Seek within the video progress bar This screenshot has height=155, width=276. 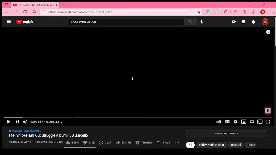click(138, 117)
